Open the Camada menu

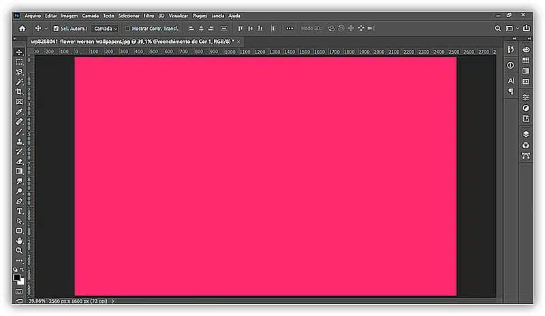click(91, 16)
